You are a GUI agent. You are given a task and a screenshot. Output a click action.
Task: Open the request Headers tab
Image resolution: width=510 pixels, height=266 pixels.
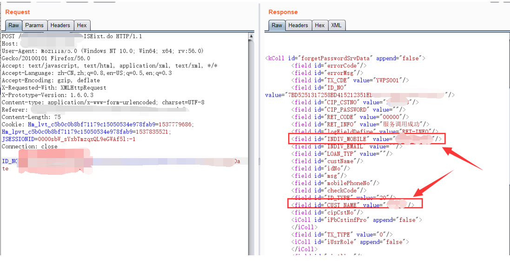60,26
